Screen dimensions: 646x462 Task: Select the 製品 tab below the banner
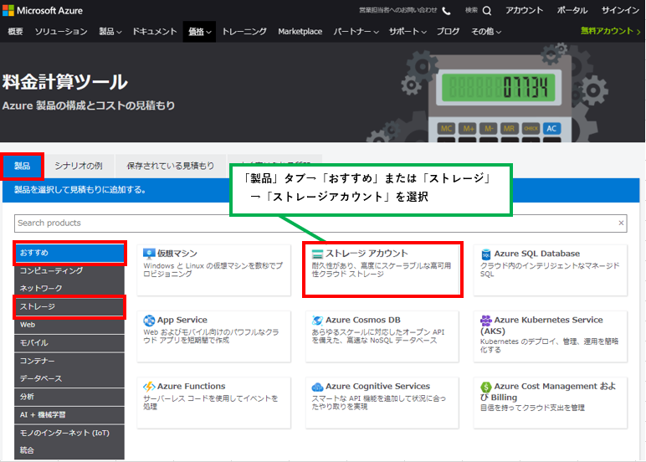(23, 166)
